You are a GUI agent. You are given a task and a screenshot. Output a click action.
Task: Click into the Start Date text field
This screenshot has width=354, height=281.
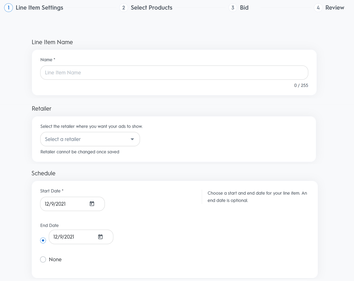pos(65,204)
